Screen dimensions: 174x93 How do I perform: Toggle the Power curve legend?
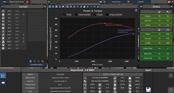click(67, 15)
